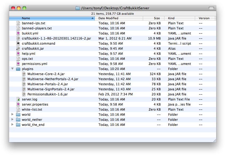Sort by the Date Modified column header
The height and width of the screenshot is (155, 225).
pos(119,18)
